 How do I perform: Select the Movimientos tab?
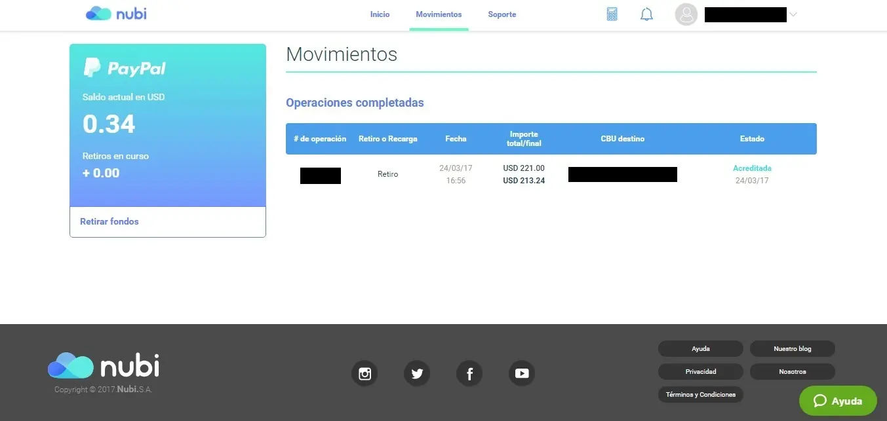click(439, 14)
